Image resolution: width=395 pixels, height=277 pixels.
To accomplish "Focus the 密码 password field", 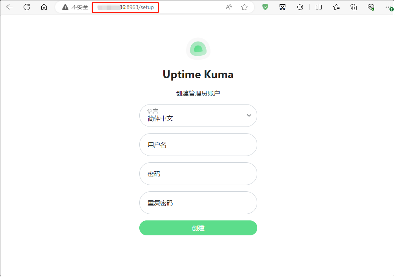I will pos(198,174).
